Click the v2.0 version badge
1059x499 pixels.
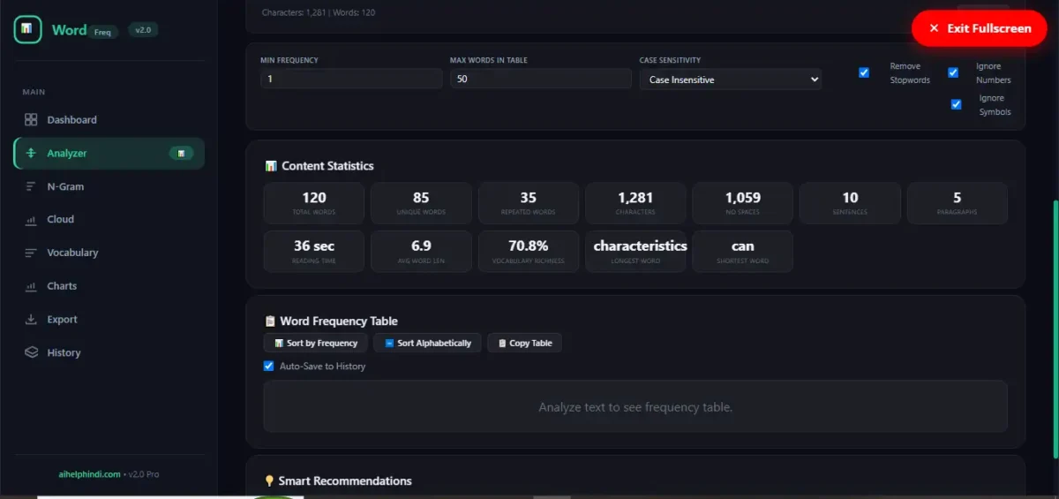(143, 29)
